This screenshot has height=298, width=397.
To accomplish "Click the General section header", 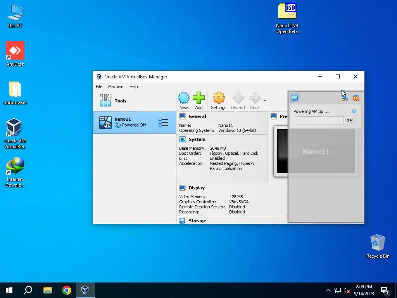I will click(x=197, y=116).
